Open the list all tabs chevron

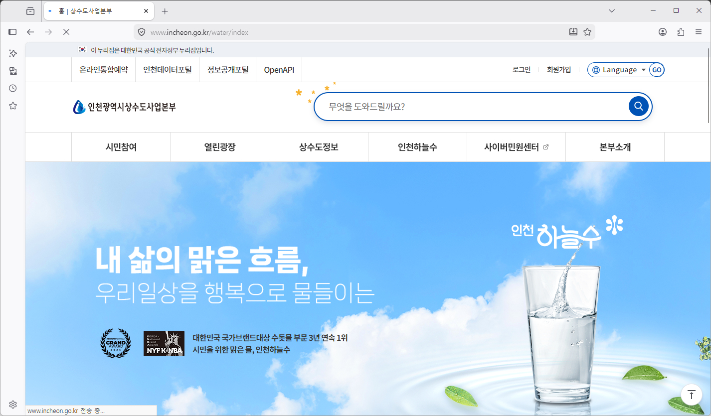[612, 11]
